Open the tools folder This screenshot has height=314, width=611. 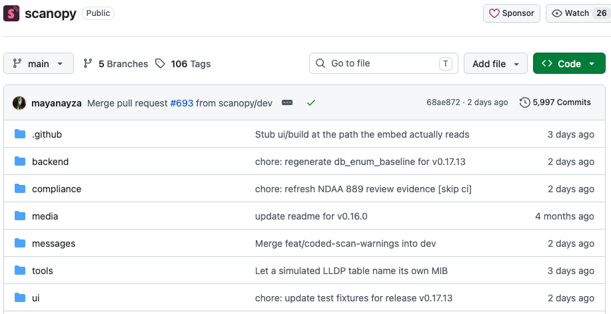[x=43, y=271]
